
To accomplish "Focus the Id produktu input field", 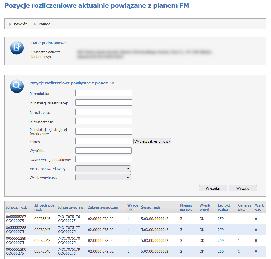I will [x=104, y=93].
